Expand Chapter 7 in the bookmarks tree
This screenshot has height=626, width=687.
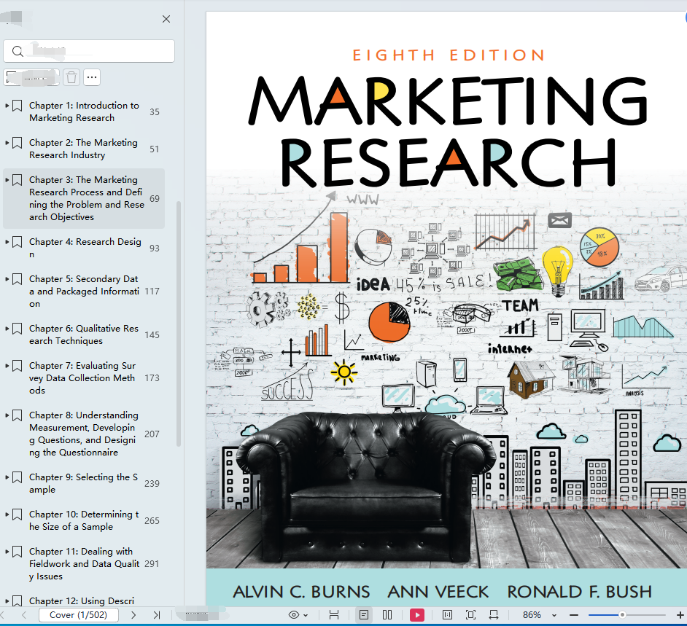7,366
